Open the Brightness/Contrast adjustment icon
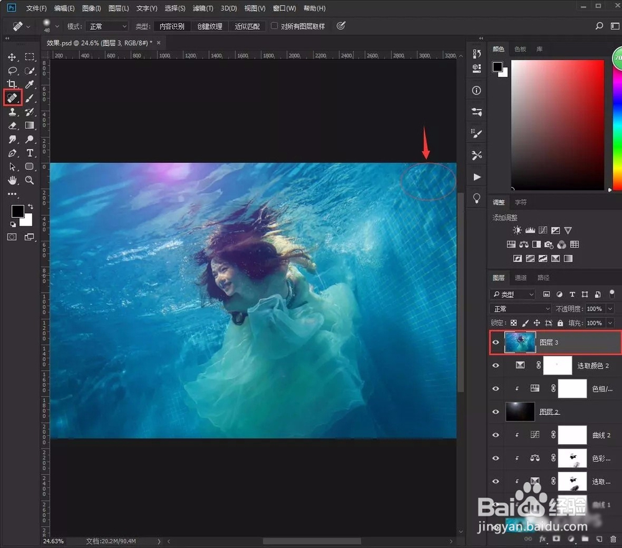Screen dimensions: 622x548 [x=518, y=230]
